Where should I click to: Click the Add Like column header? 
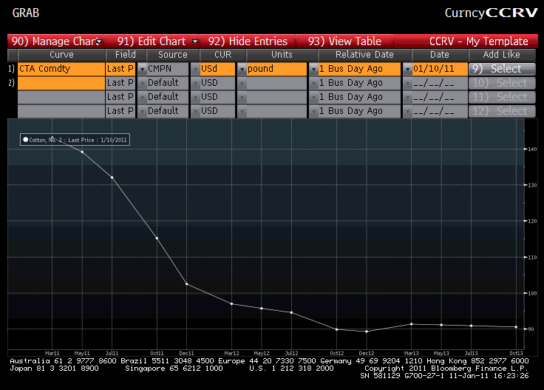coord(502,55)
